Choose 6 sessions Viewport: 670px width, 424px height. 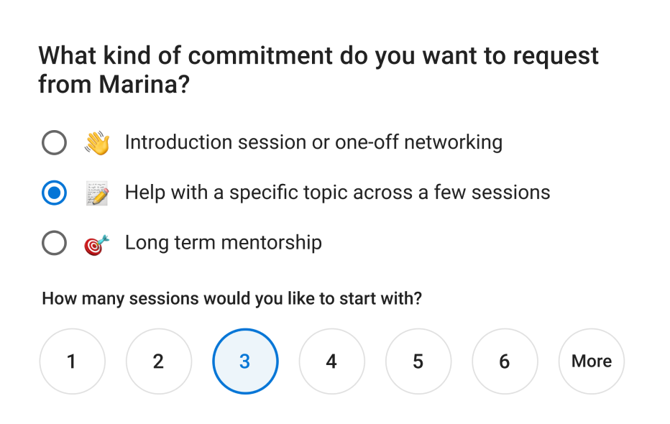(x=505, y=361)
